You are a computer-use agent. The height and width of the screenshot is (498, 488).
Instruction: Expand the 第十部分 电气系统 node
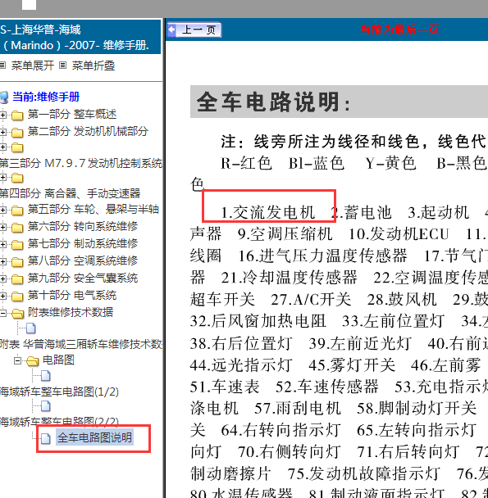[x=2, y=296]
